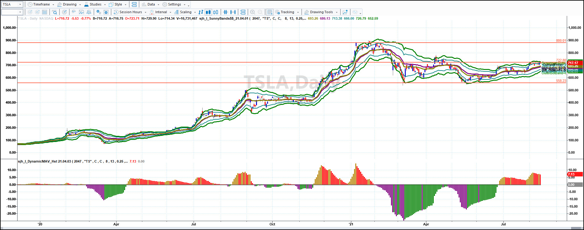Click the red 717.17 price tag
Image resolution: width=584 pixels, height=230 pixels.
point(575,63)
